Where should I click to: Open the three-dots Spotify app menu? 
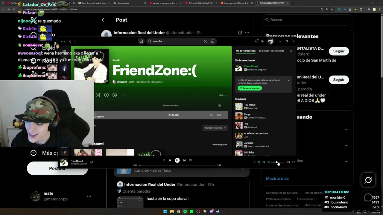[63, 41]
